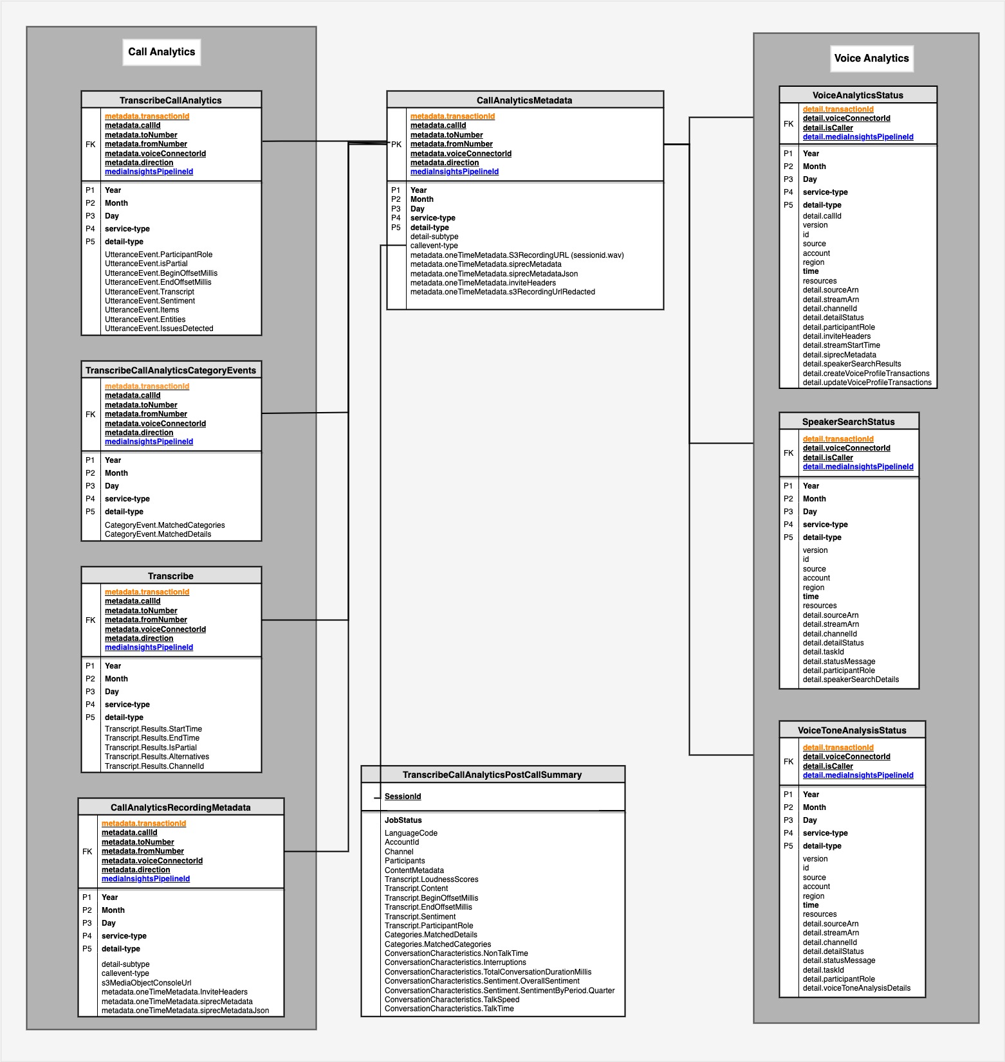The height and width of the screenshot is (1062, 1005).
Task: Click metadata.transactionId in the CallAnalyticsMetadata table
Action: 452,116
